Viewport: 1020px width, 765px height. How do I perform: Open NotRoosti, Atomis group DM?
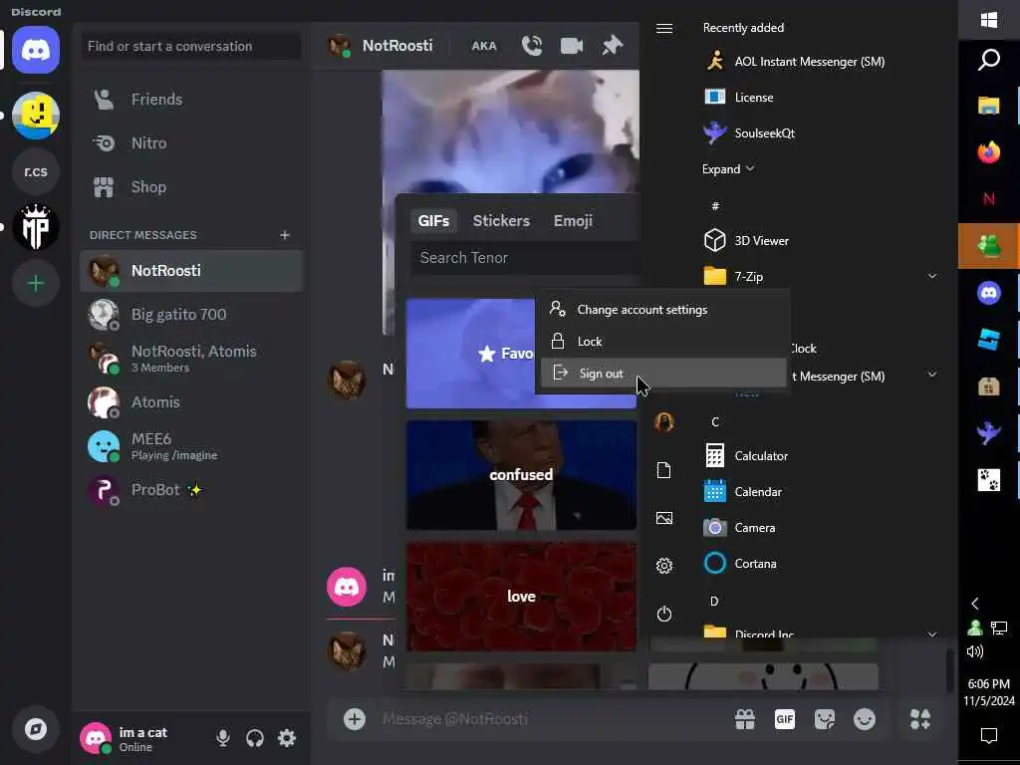pos(191,359)
